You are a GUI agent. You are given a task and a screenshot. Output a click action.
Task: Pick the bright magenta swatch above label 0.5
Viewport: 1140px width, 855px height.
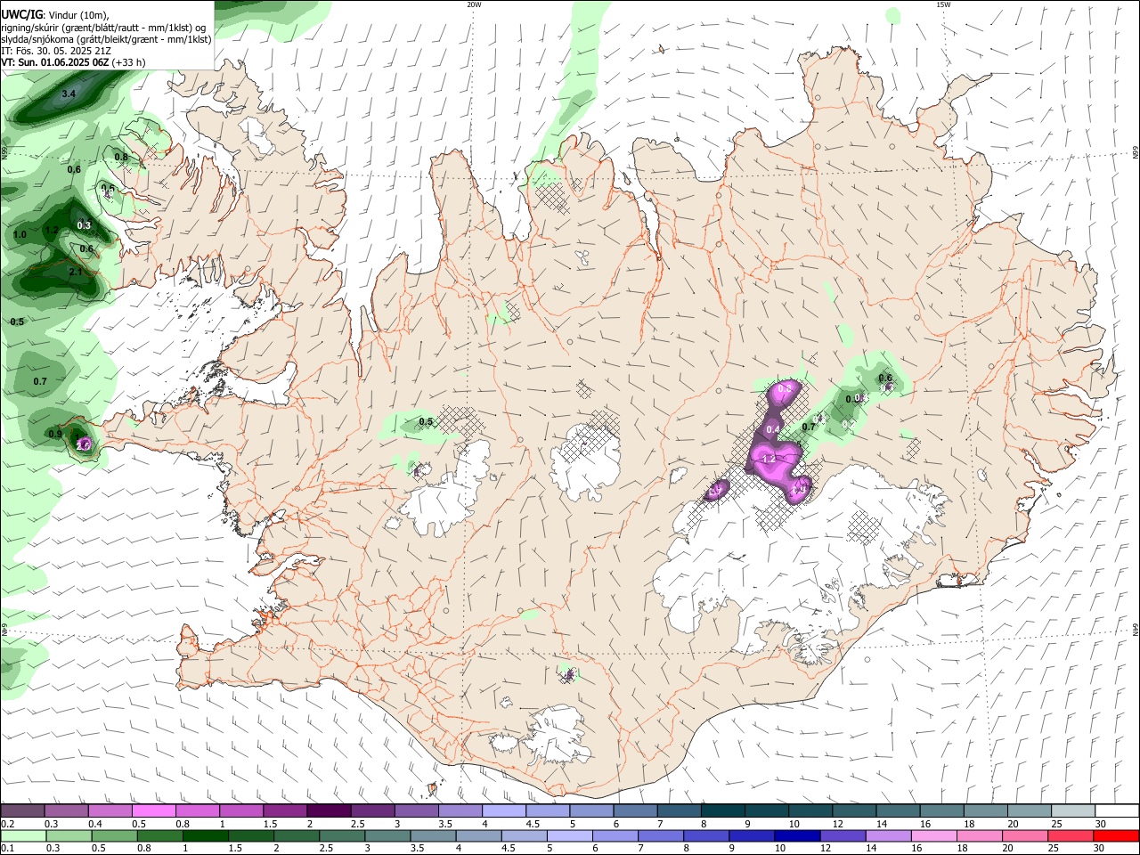(154, 810)
